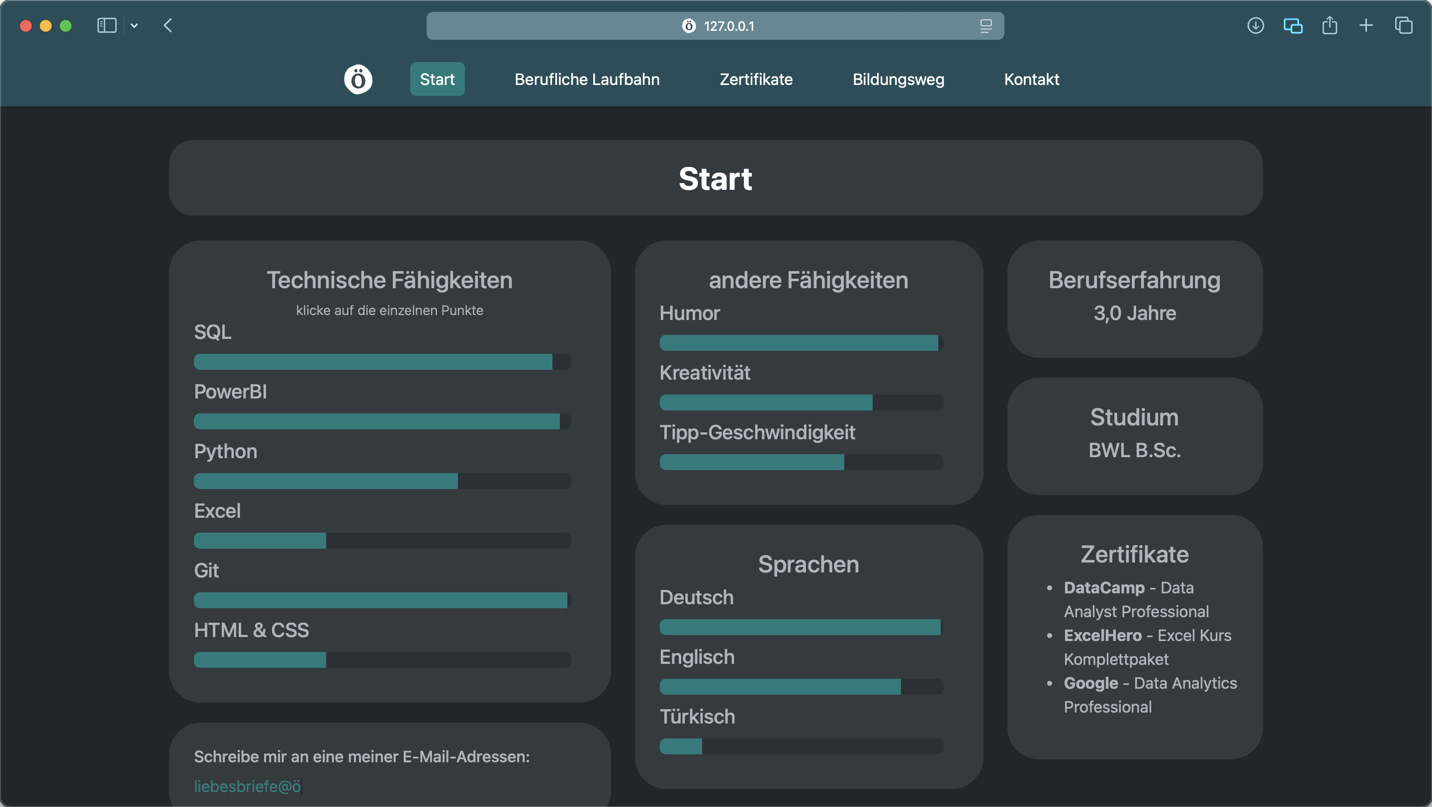
Task: Click the 'BWL B.Sc.' text
Action: pyautogui.click(x=1135, y=450)
